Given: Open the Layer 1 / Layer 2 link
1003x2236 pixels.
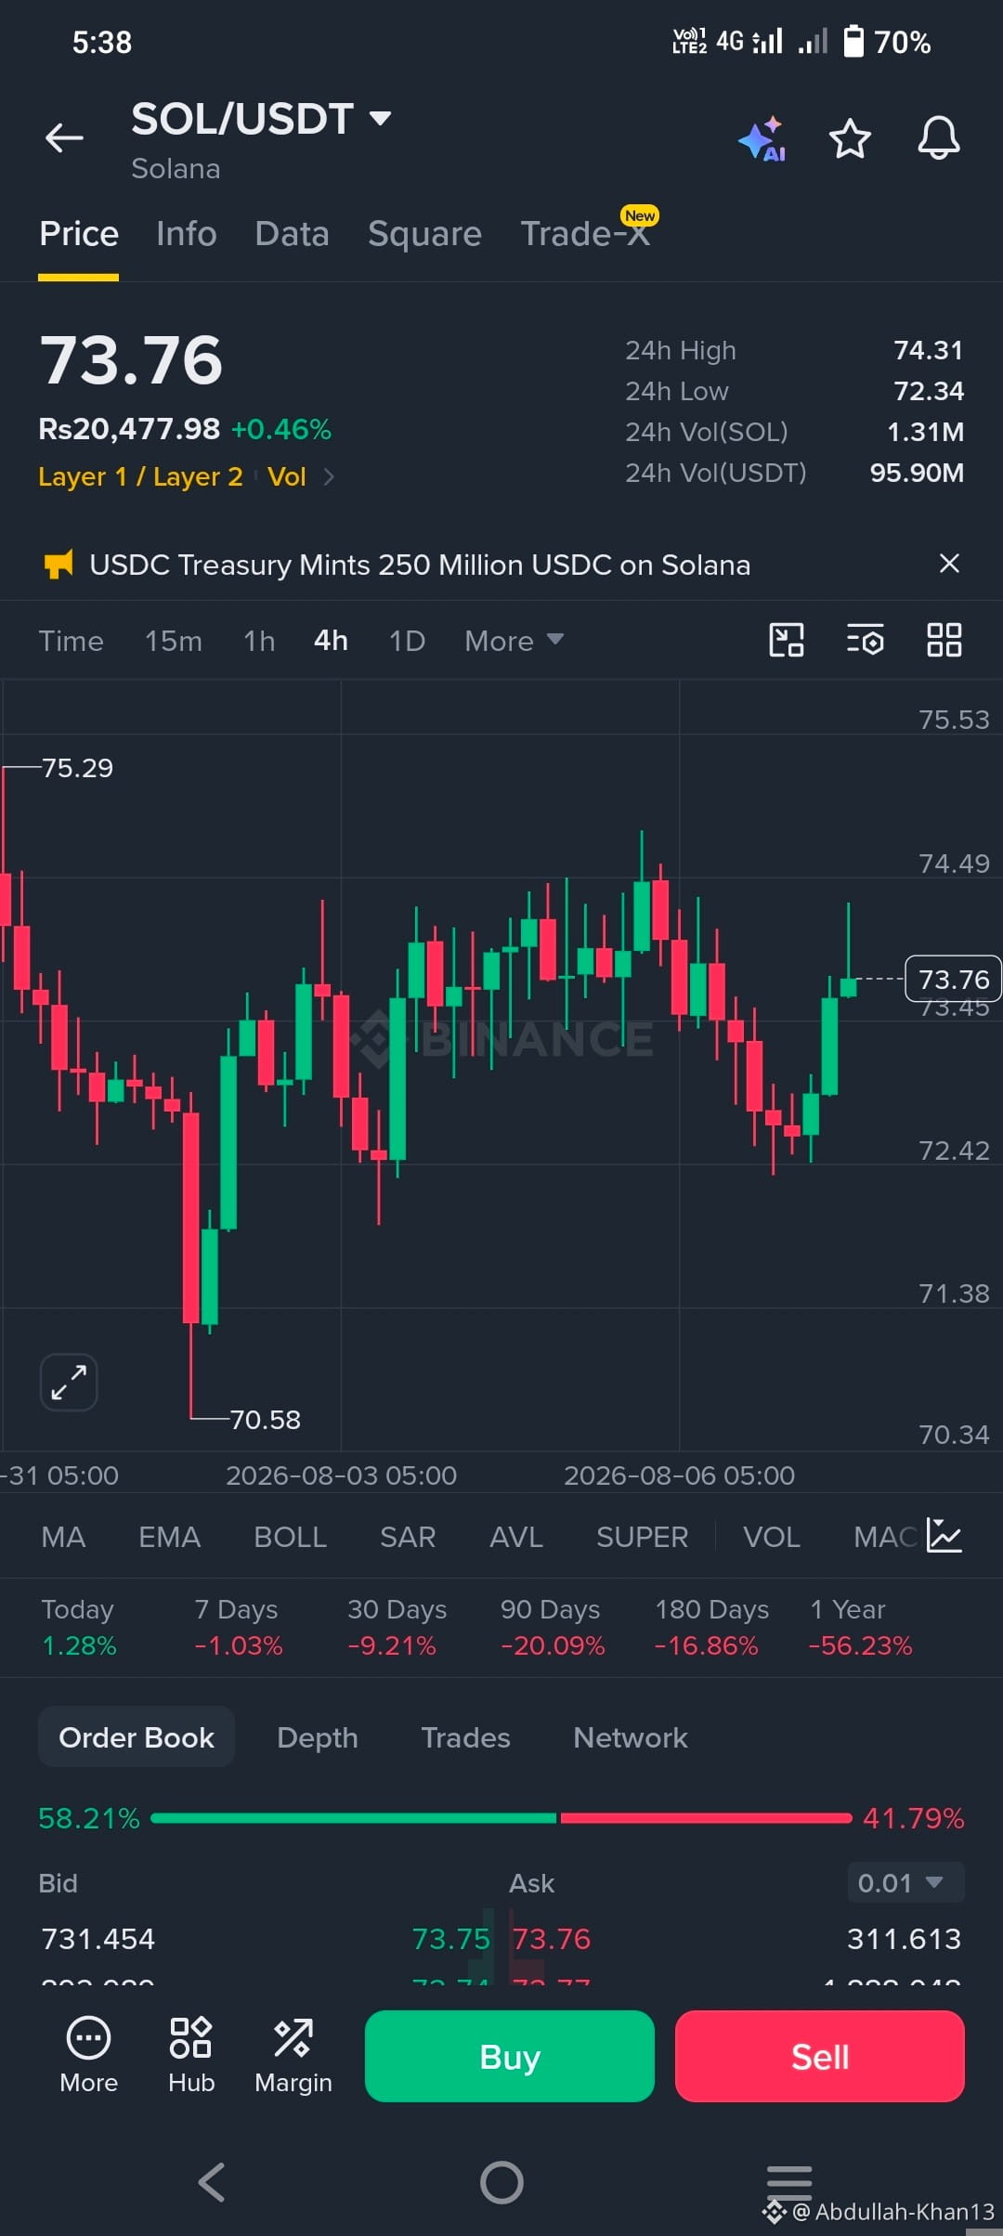Looking at the screenshot, I should pyautogui.click(x=140, y=476).
